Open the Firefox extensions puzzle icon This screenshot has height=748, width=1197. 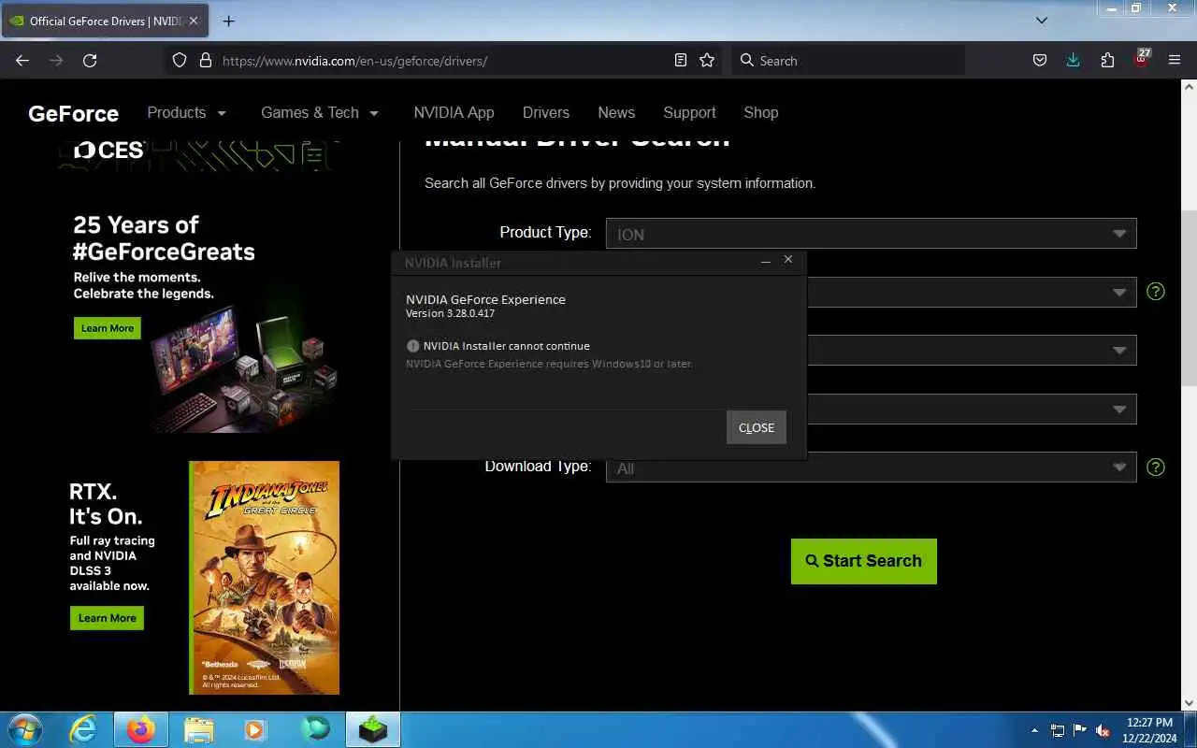[x=1107, y=60]
